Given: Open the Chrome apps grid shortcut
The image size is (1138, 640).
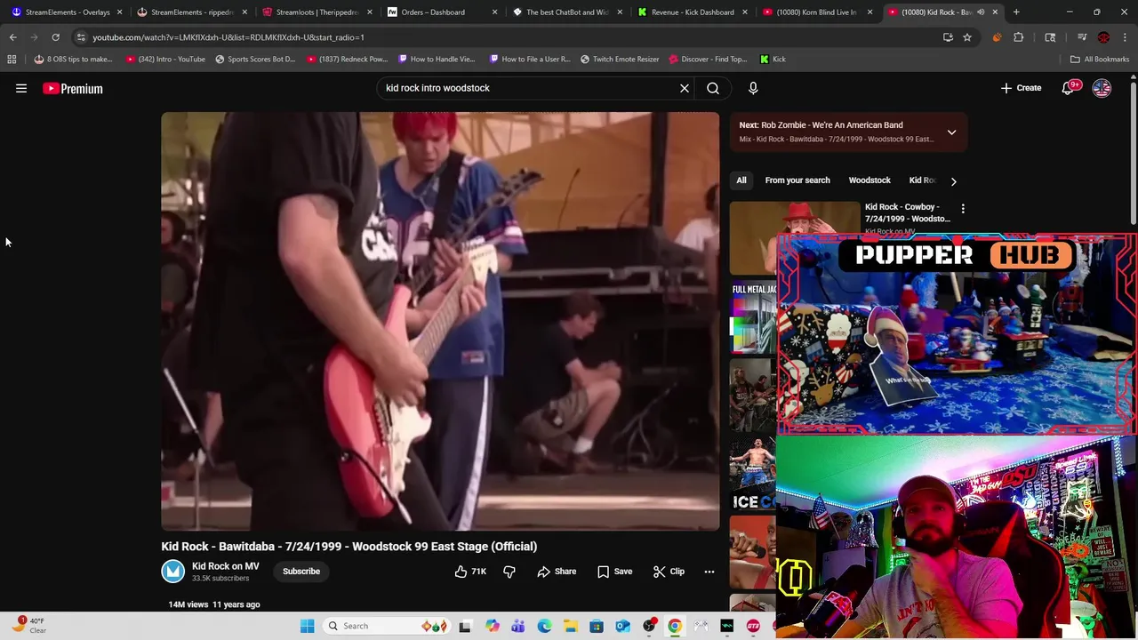Looking at the screenshot, I should (12, 60).
